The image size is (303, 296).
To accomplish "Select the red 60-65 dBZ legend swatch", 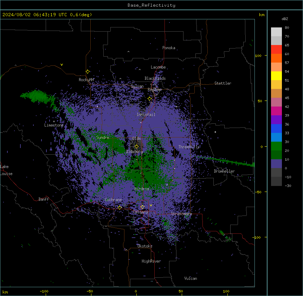I will tap(276, 50).
